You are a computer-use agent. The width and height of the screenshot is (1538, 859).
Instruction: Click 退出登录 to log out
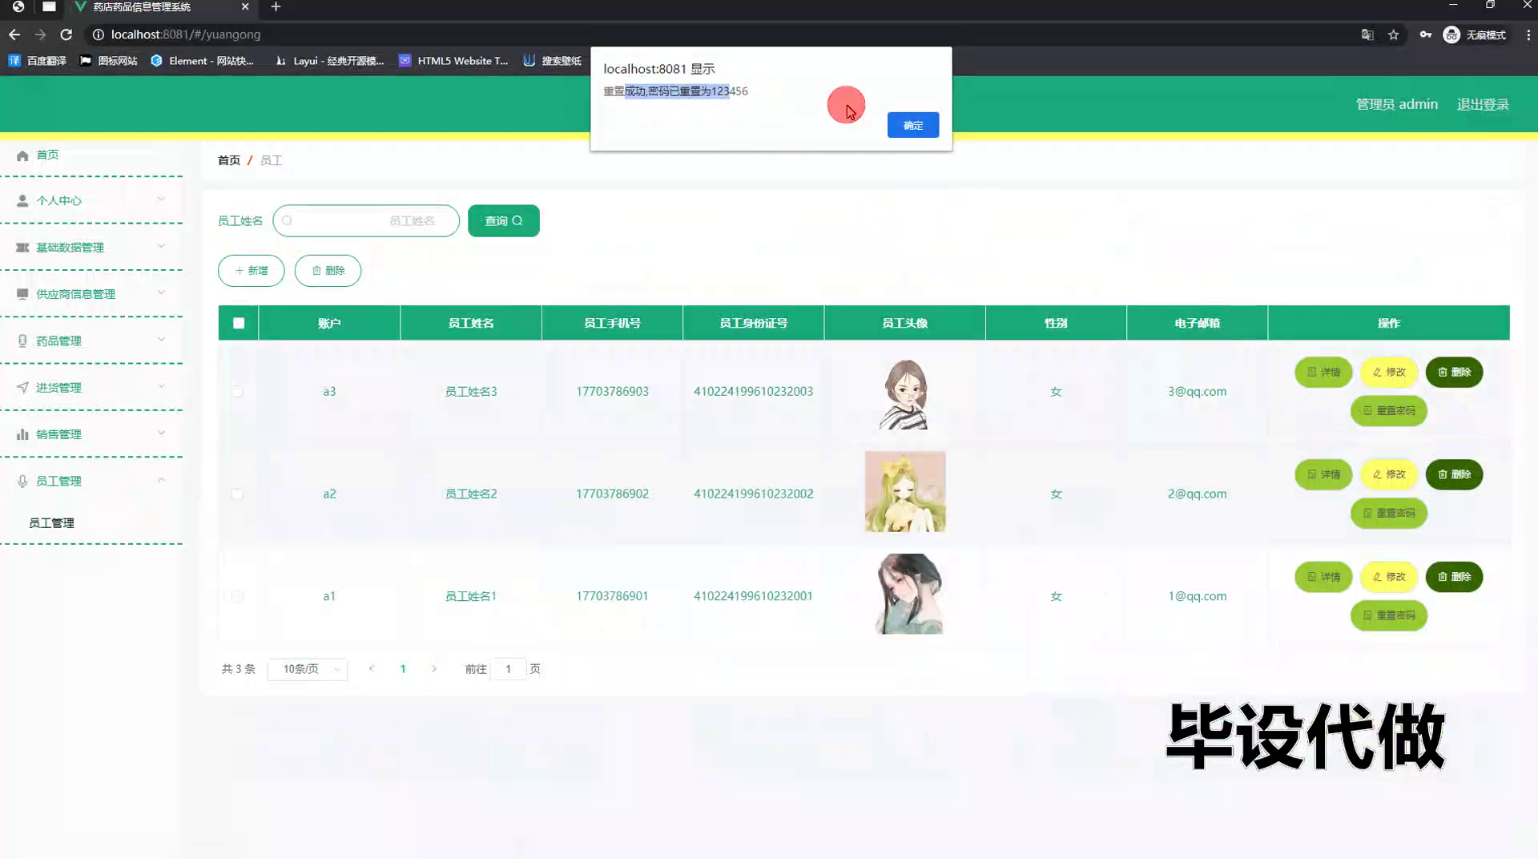[1482, 104]
